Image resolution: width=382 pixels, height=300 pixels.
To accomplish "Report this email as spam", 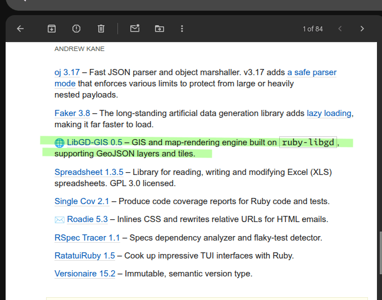I will [x=76, y=29].
